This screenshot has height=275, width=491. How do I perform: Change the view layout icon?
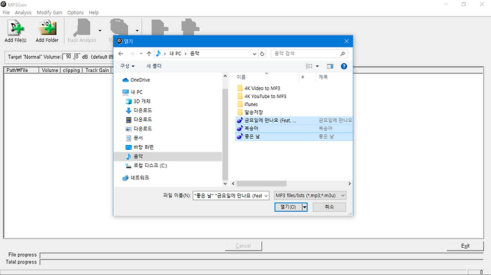click(310, 66)
